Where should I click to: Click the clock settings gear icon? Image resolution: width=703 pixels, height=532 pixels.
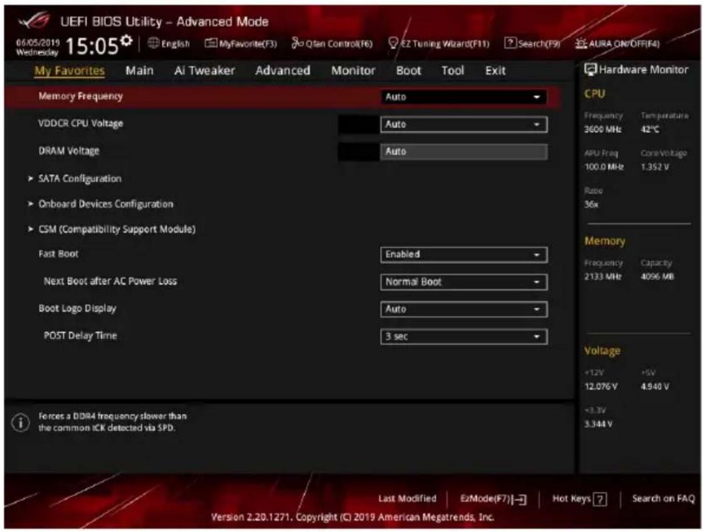(127, 41)
